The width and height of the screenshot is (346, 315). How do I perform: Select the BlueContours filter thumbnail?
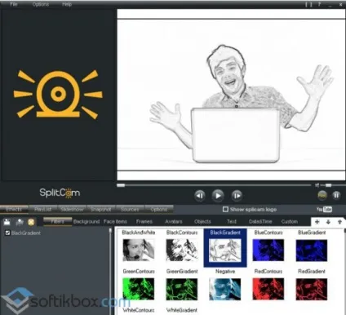[268, 250]
